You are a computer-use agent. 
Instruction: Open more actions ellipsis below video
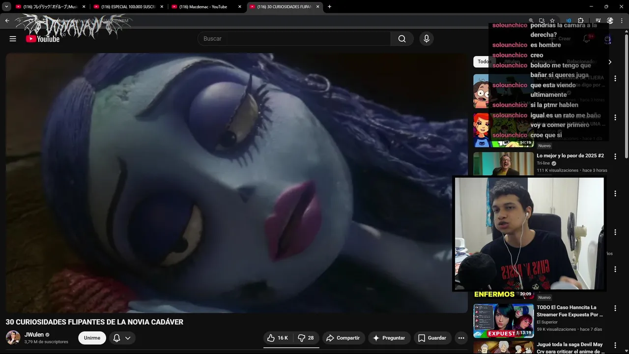pyautogui.click(x=461, y=338)
